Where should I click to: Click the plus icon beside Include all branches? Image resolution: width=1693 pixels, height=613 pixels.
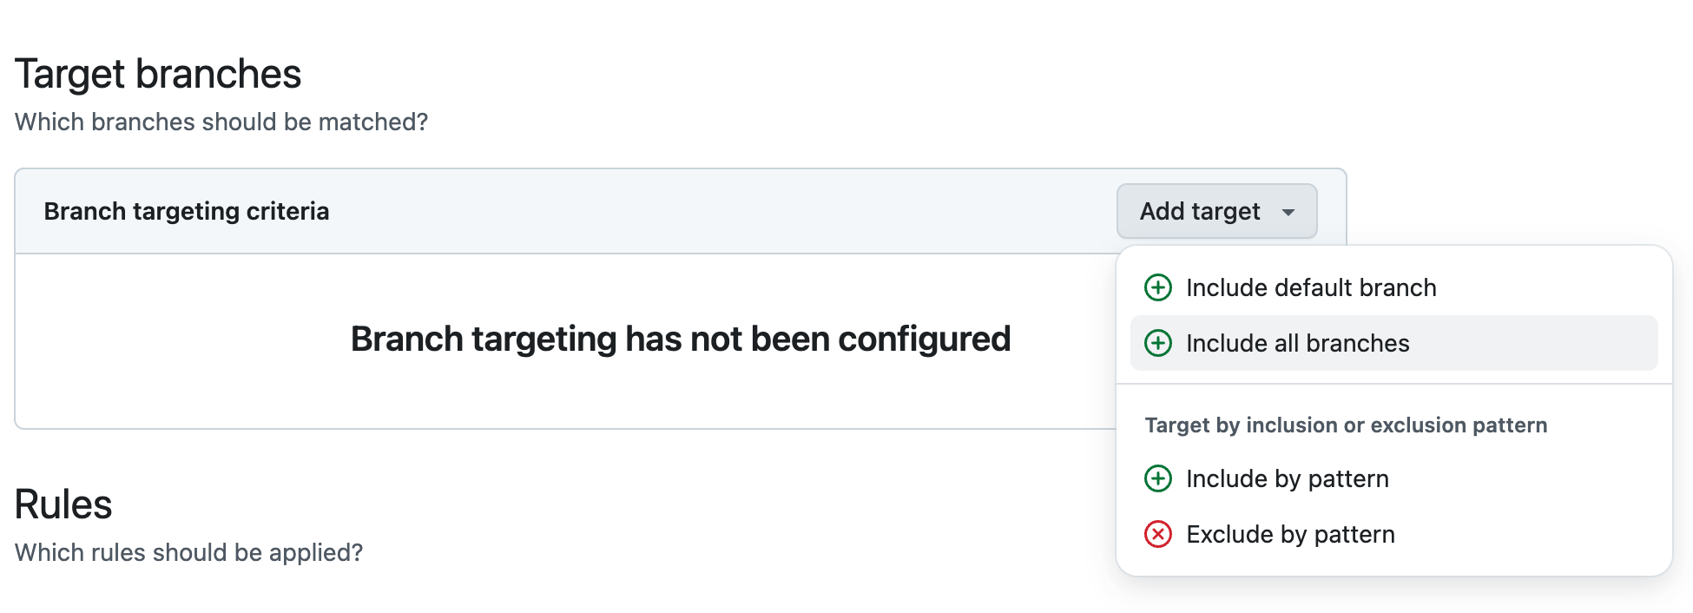pos(1158,343)
